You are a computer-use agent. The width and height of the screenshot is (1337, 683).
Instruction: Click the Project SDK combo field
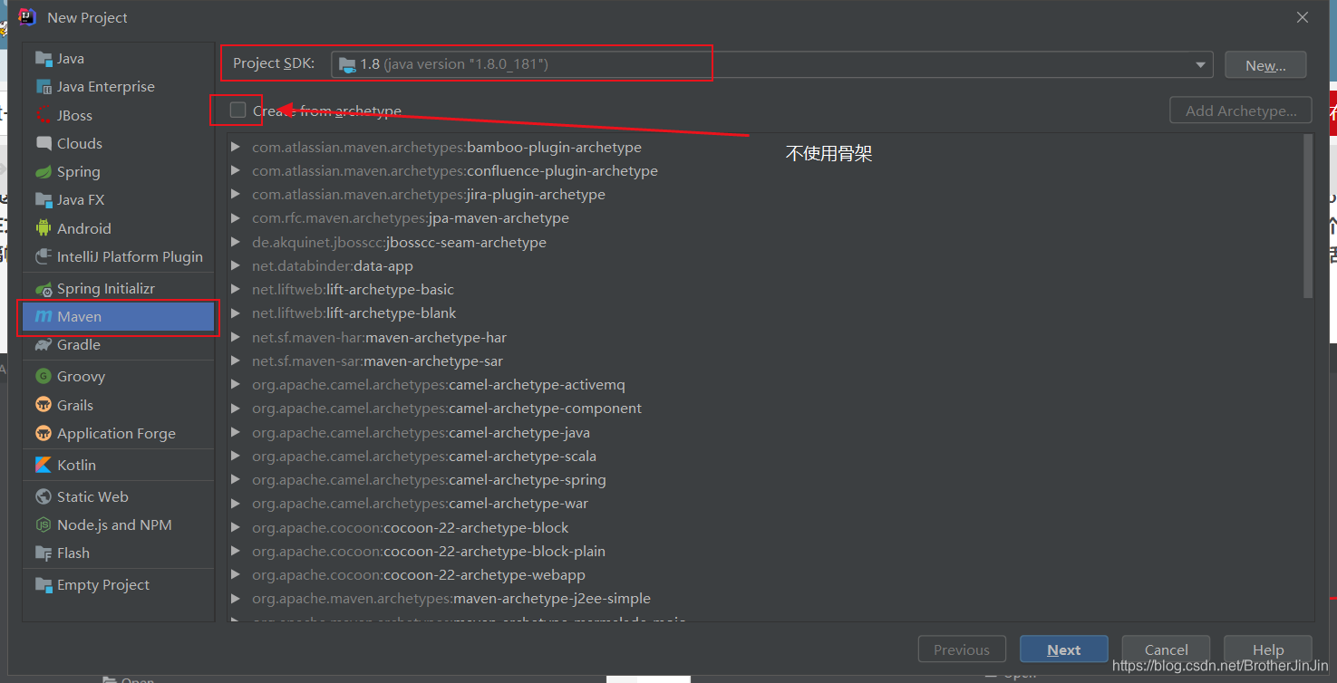coord(771,64)
